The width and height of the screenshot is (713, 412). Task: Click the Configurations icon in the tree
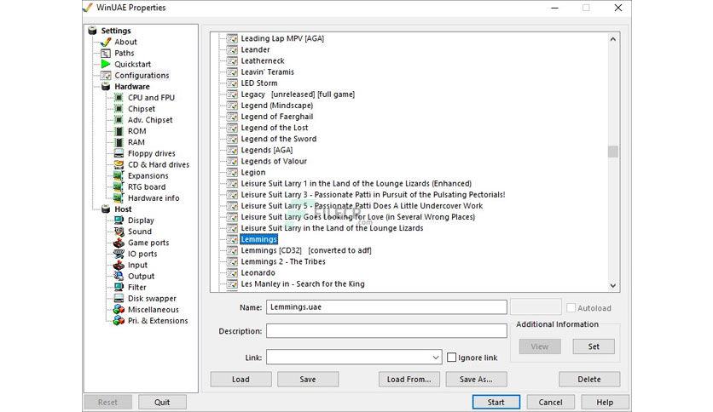pyautogui.click(x=106, y=75)
